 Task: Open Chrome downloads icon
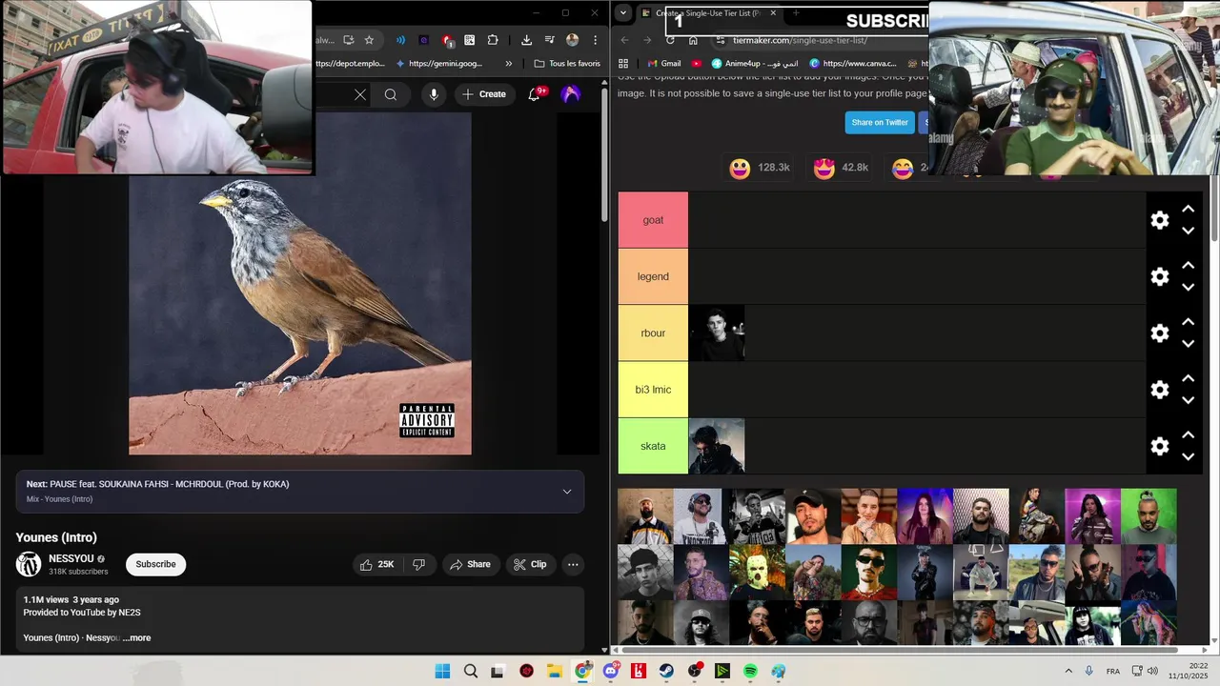click(x=526, y=40)
